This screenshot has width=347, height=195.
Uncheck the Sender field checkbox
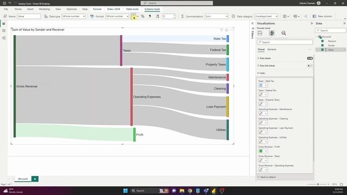(323, 45)
